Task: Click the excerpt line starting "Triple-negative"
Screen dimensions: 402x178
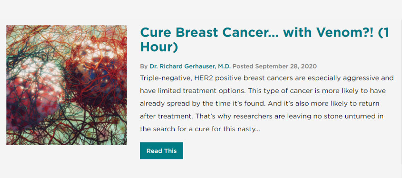Action: coord(267,78)
